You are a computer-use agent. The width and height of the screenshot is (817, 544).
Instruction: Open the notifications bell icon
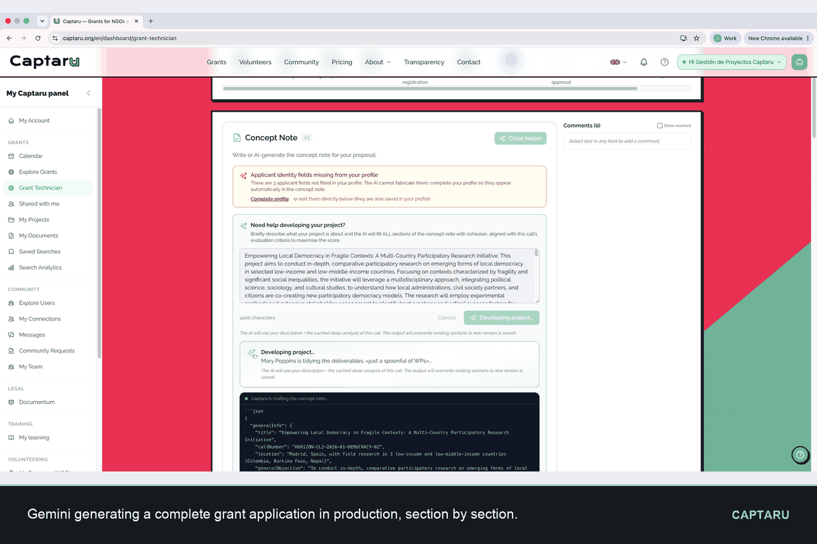(x=644, y=62)
